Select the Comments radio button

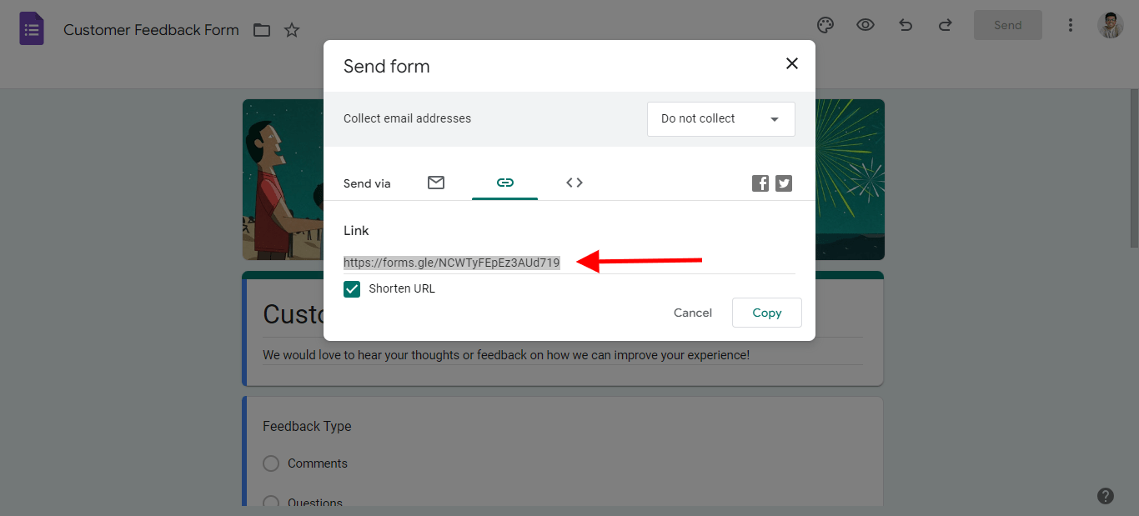click(270, 463)
